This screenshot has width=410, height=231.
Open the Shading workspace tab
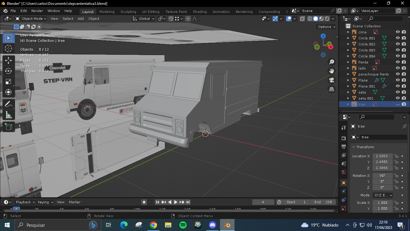200,12
